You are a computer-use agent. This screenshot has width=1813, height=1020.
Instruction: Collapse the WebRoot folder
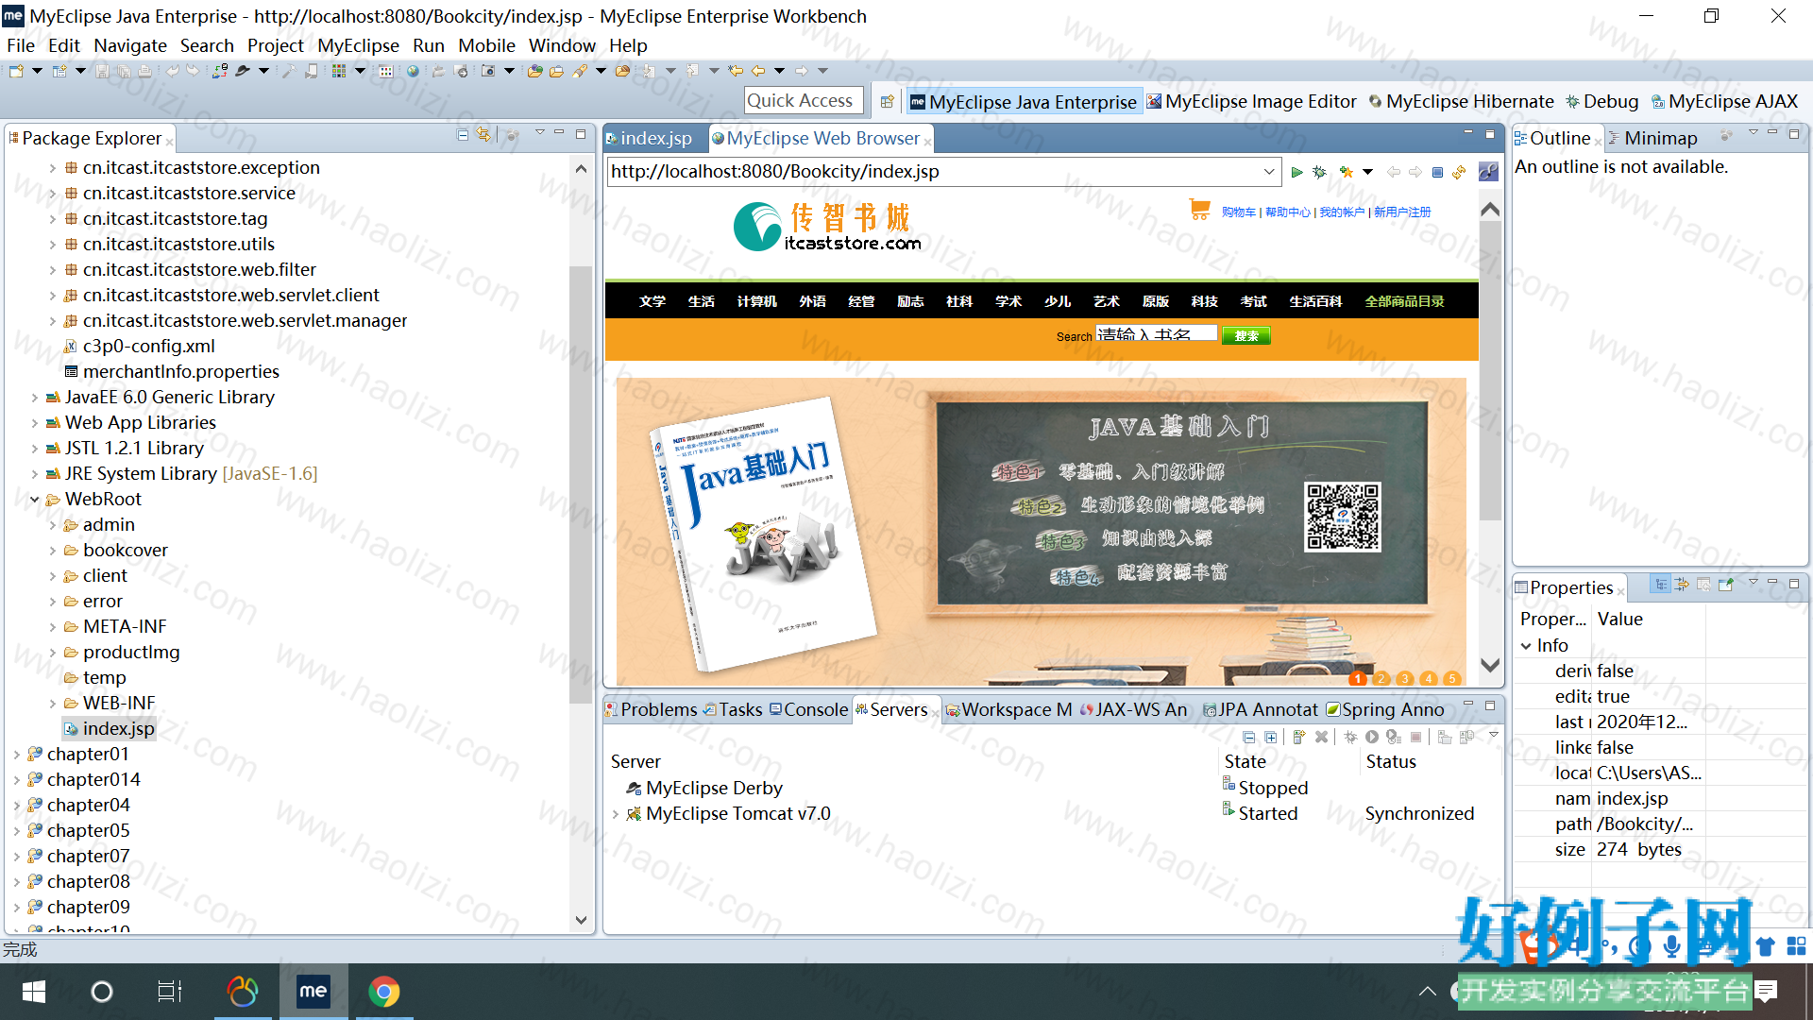click(x=34, y=500)
